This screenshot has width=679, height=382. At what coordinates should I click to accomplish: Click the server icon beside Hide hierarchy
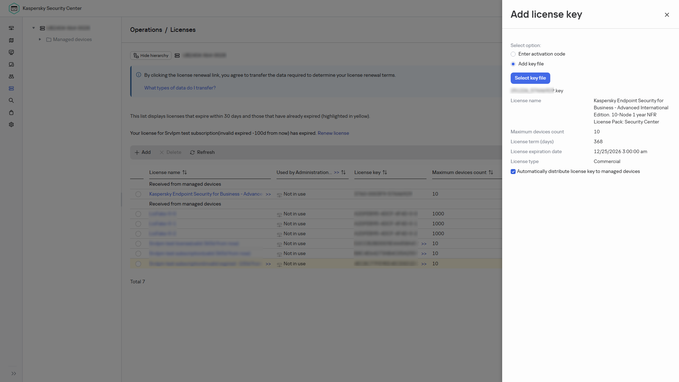coord(177,56)
